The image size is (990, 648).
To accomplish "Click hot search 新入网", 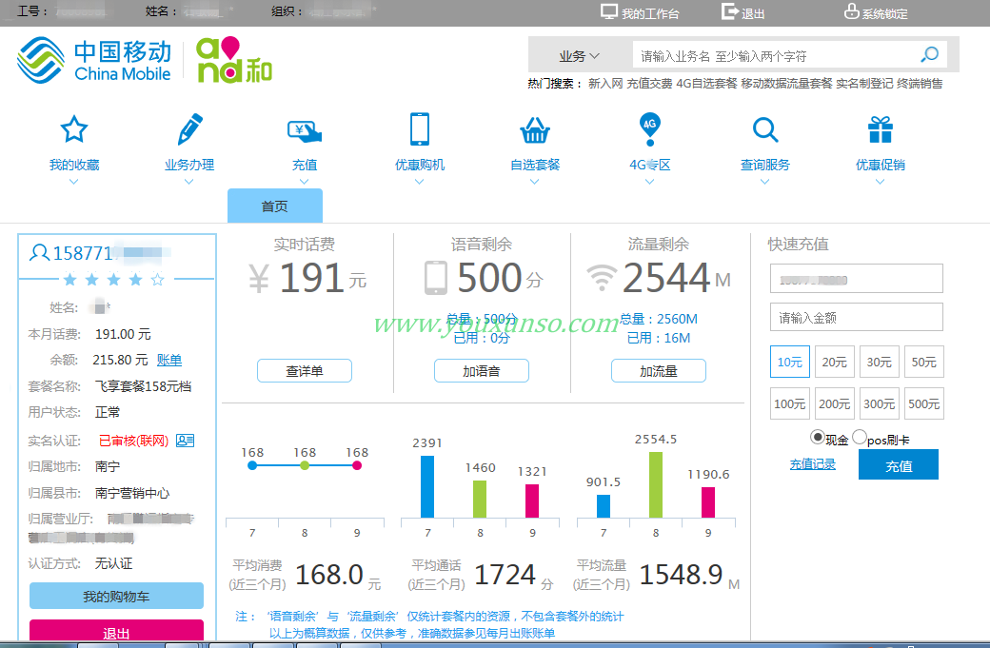I will 605,84.
